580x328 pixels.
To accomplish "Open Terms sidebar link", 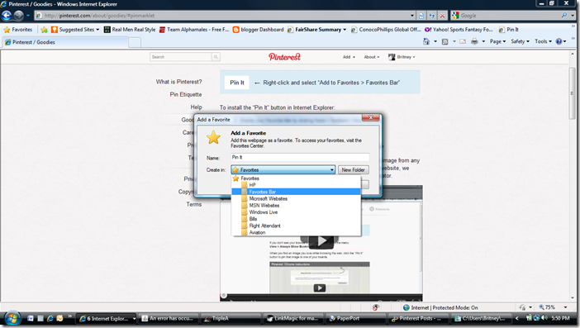I will pyautogui.click(x=194, y=204).
